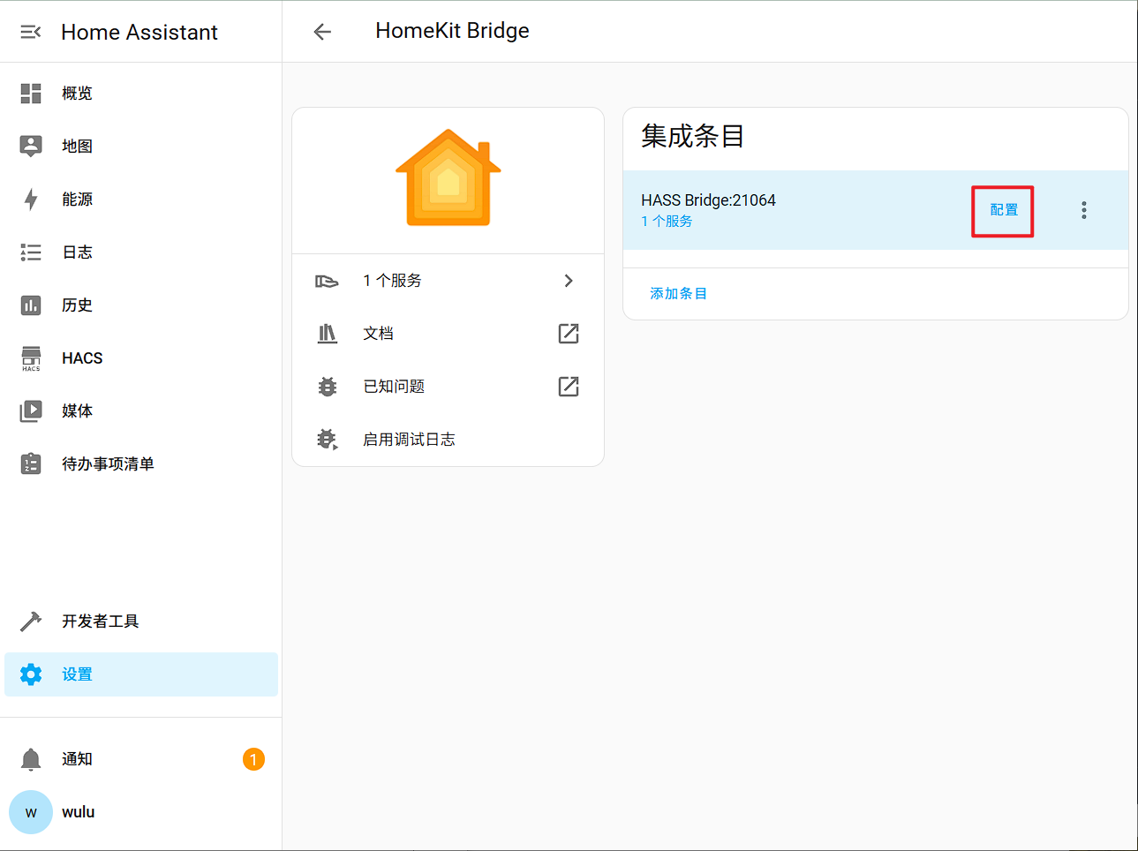
Task: Click the 能源 lightning bolt icon
Action: pyautogui.click(x=31, y=200)
